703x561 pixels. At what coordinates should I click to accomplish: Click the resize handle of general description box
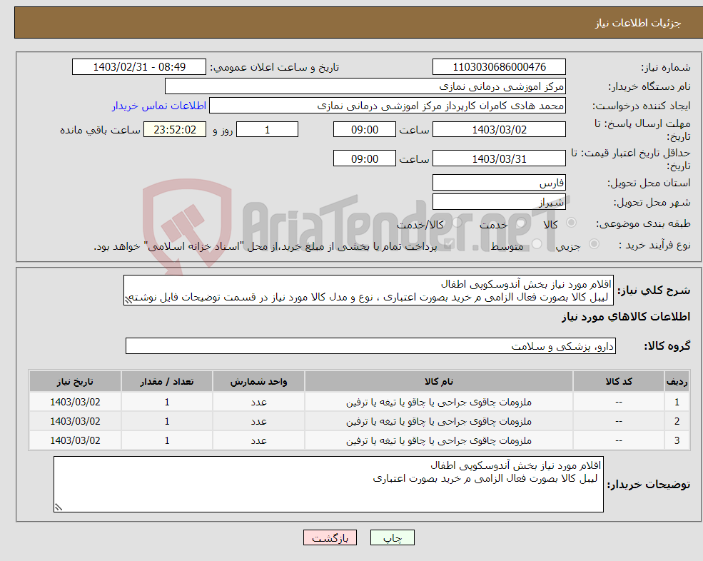(x=128, y=300)
